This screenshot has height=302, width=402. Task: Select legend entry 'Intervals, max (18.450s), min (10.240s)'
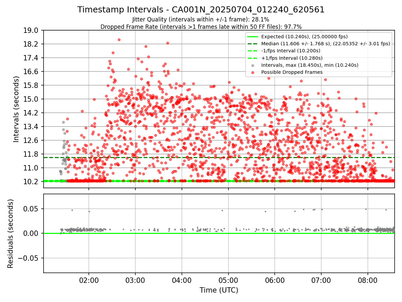310,65
